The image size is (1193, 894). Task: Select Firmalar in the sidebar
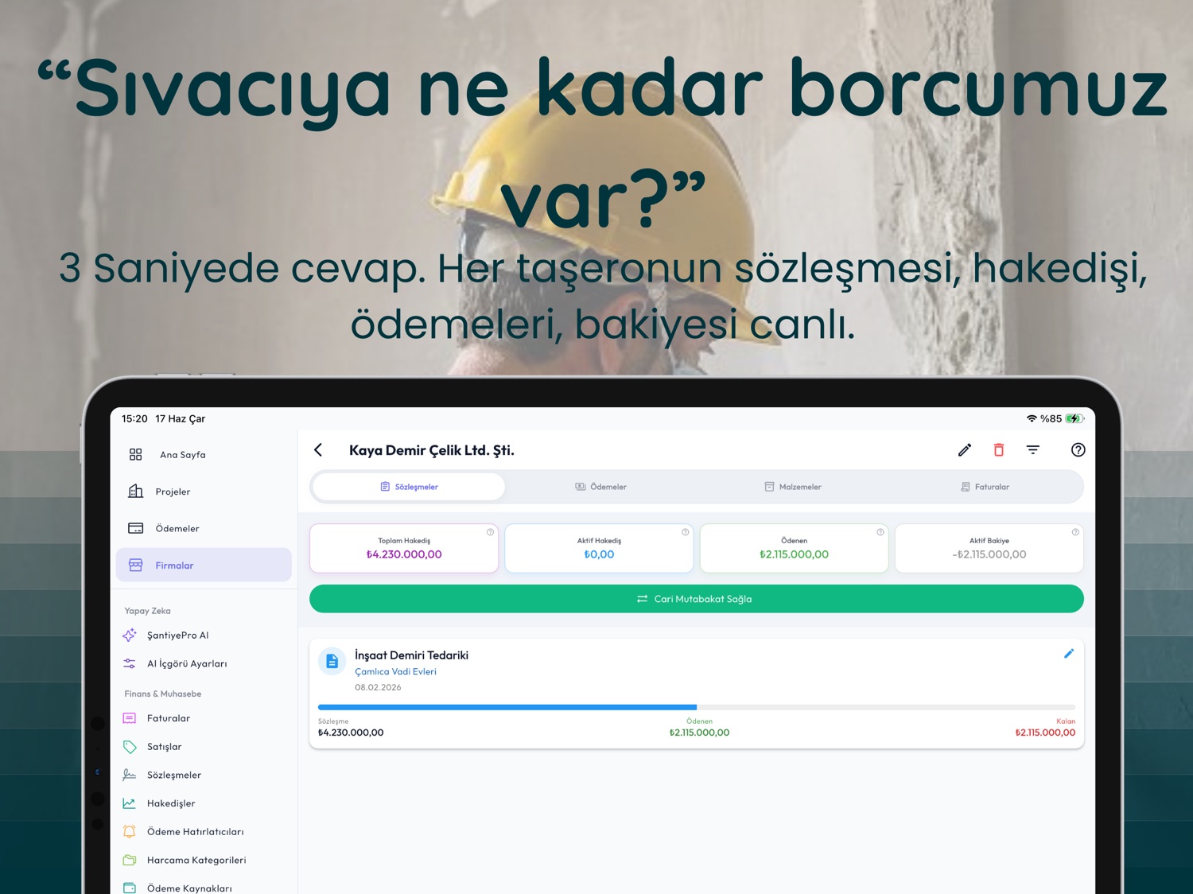click(x=204, y=565)
